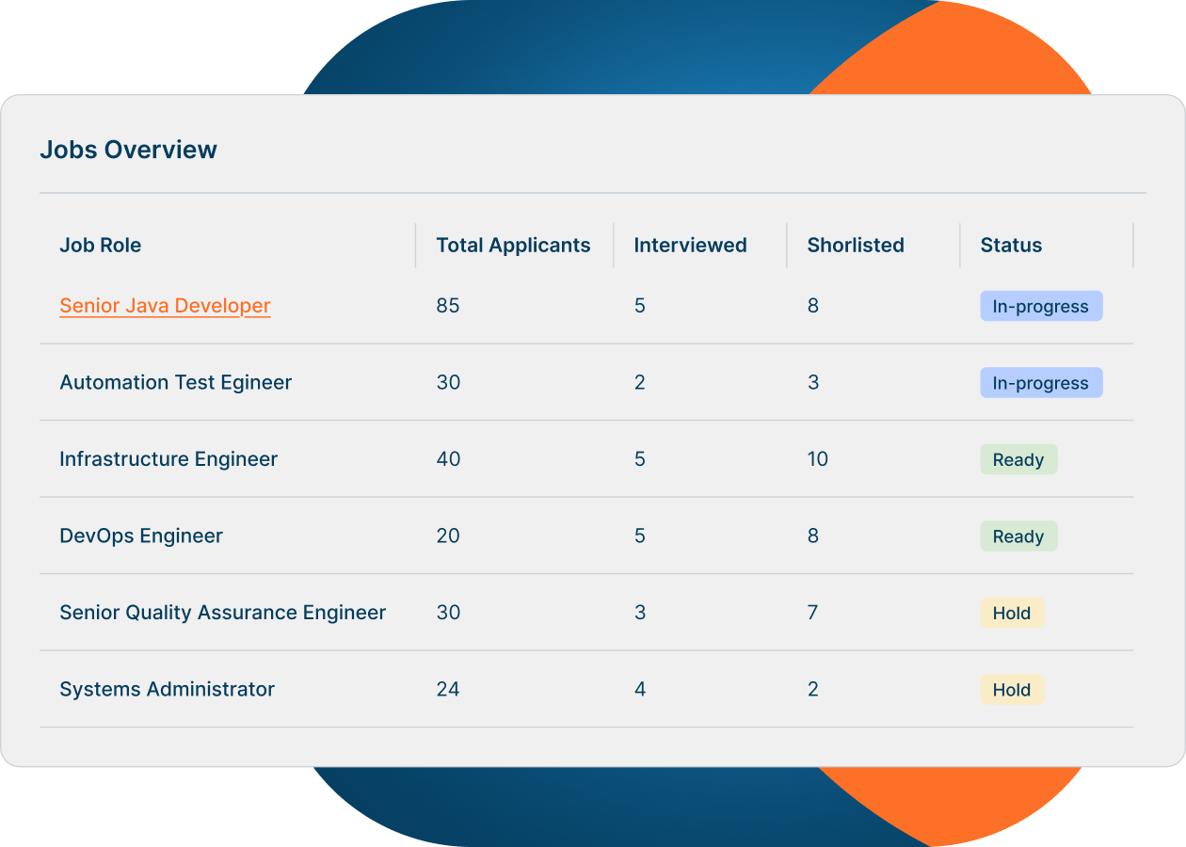Click the Status column header
This screenshot has width=1186, height=847.
pyautogui.click(x=1011, y=246)
